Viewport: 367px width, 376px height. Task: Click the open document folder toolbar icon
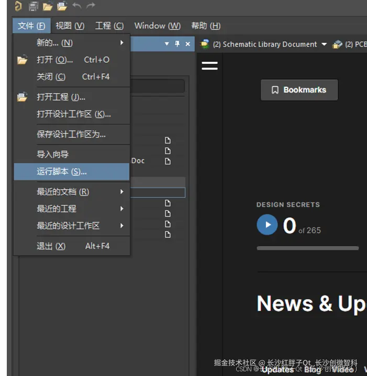click(48, 6)
